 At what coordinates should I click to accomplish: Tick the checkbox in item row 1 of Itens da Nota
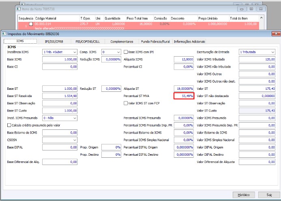coord(31,24)
